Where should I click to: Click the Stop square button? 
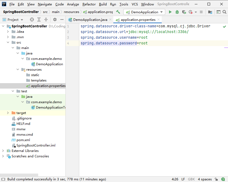[201, 12]
